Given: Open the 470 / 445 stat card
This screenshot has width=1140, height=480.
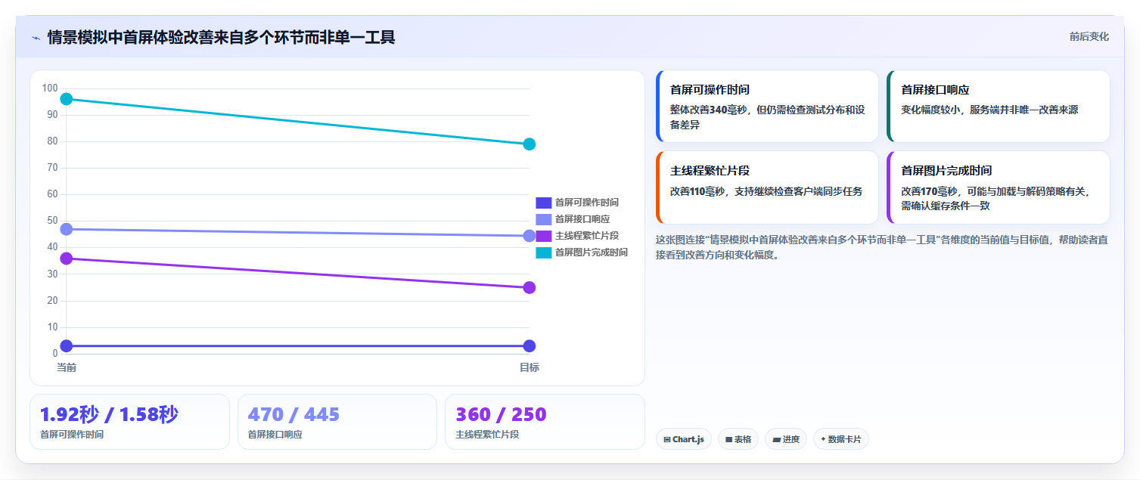Looking at the screenshot, I should (x=337, y=422).
